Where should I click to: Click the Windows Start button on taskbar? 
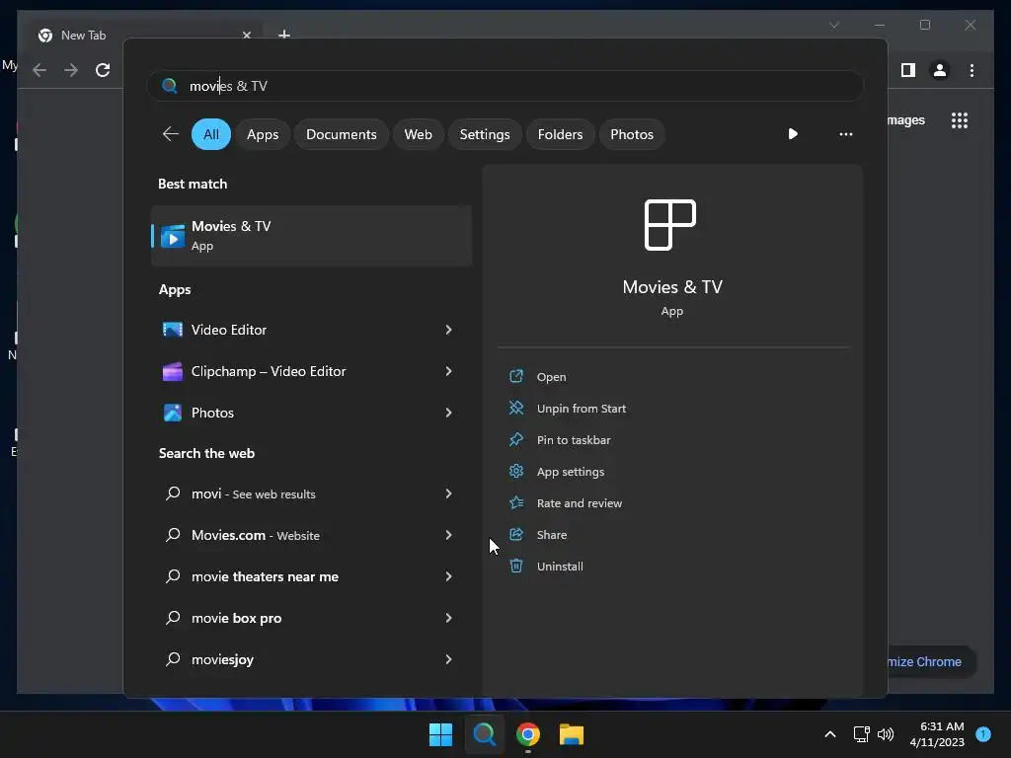point(441,734)
